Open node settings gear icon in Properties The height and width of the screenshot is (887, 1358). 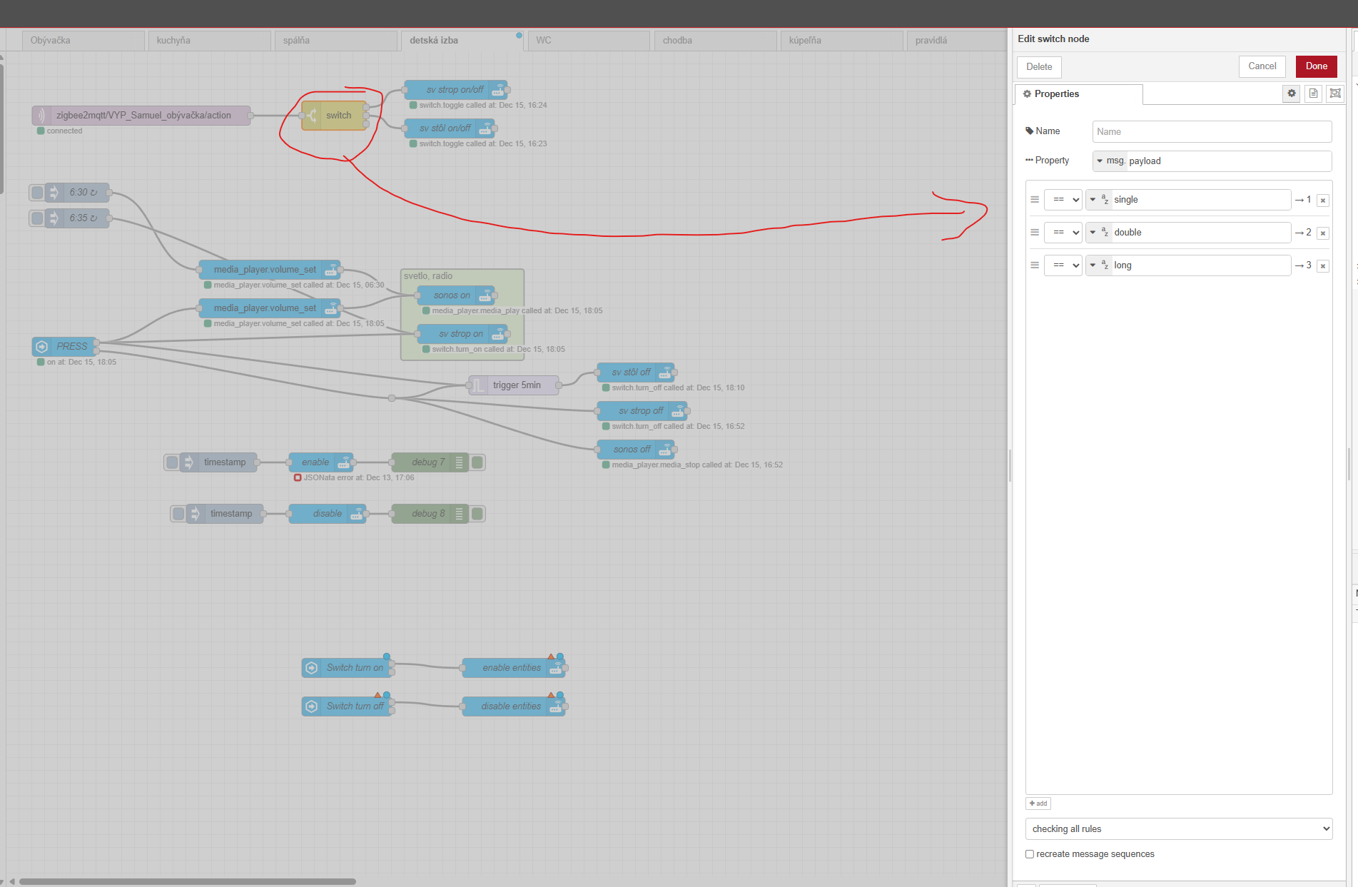[x=1291, y=93]
